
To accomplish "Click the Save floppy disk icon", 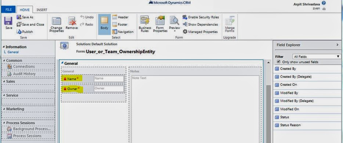I will coord(8,21).
